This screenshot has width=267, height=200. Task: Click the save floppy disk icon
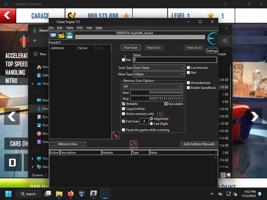pyautogui.click(x=70, y=36)
